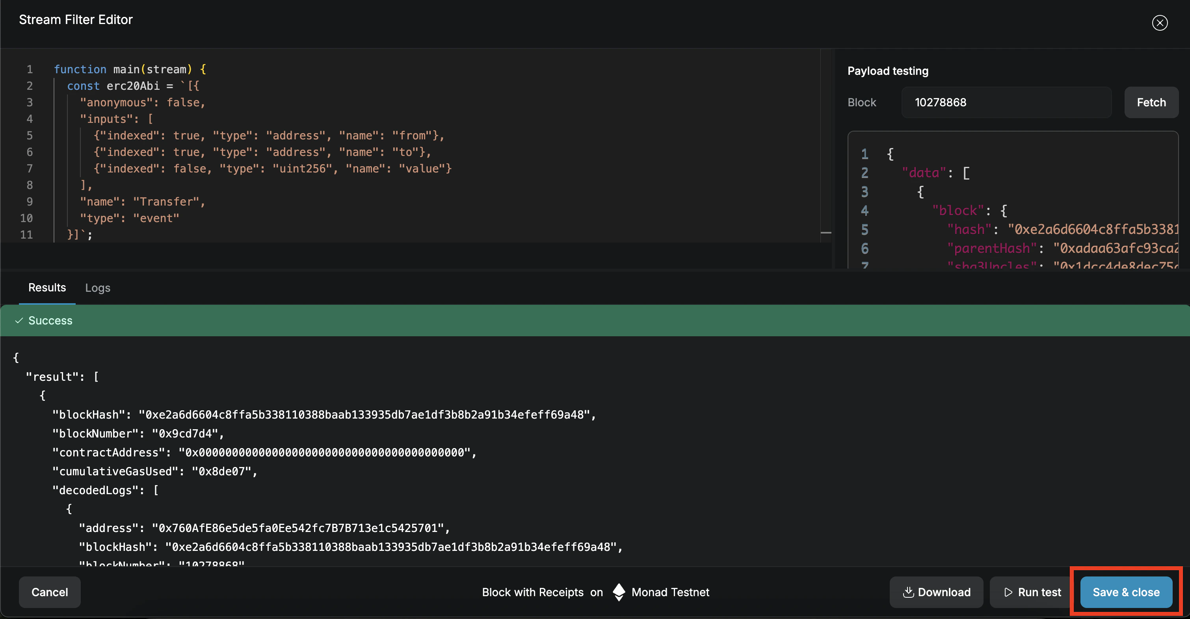Click the code editor minimap scrollbar marker
1190x619 pixels.
[x=826, y=233]
